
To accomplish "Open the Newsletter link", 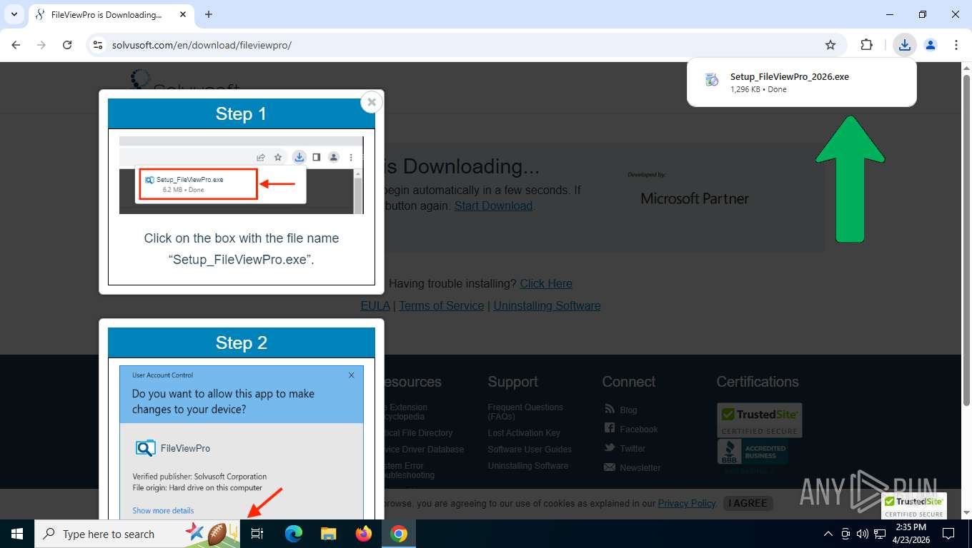I will pyautogui.click(x=640, y=468).
